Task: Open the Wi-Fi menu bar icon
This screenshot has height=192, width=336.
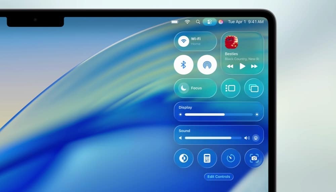Action: (x=187, y=22)
